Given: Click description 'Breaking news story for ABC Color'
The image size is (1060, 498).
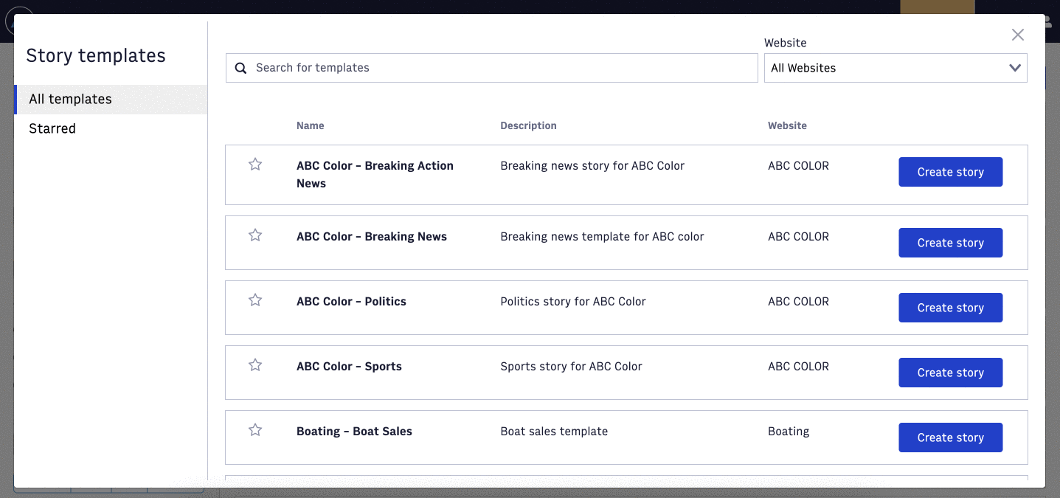Looking at the screenshot, I should coord(592,166).
